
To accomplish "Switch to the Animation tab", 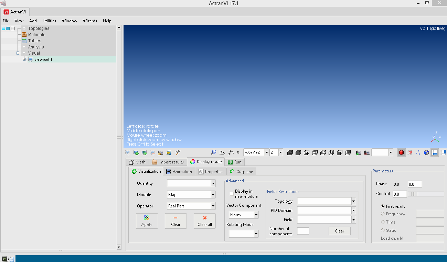I will pos(179,171).
